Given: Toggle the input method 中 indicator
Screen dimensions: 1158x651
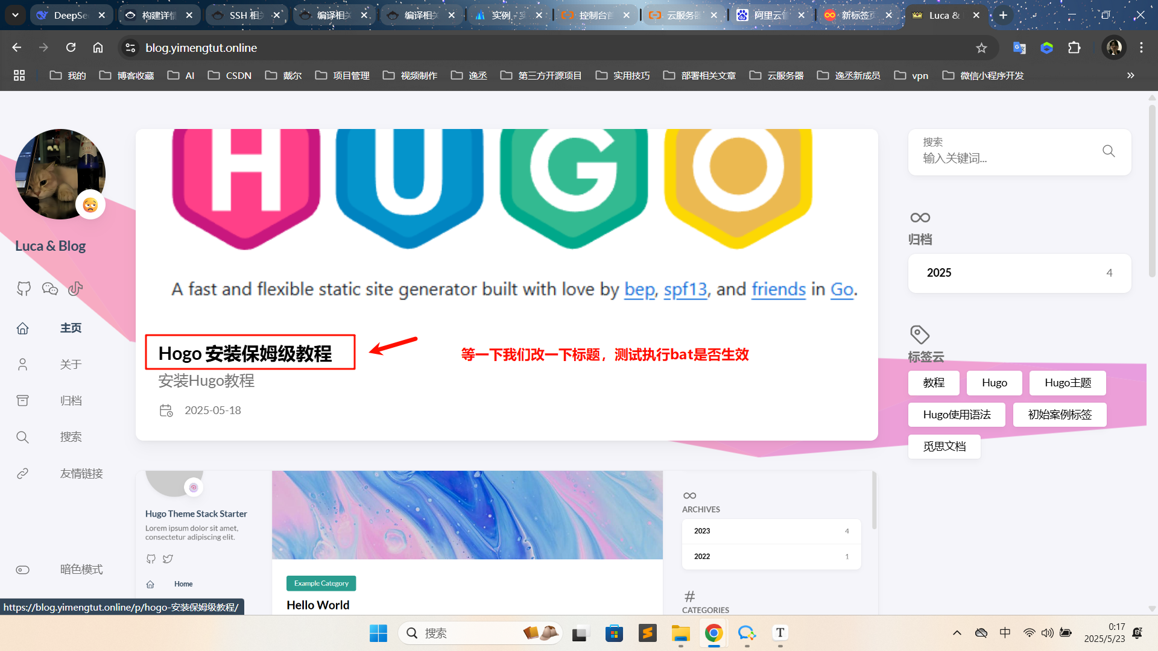Looking at the screenshot, I should (1005, 633).
